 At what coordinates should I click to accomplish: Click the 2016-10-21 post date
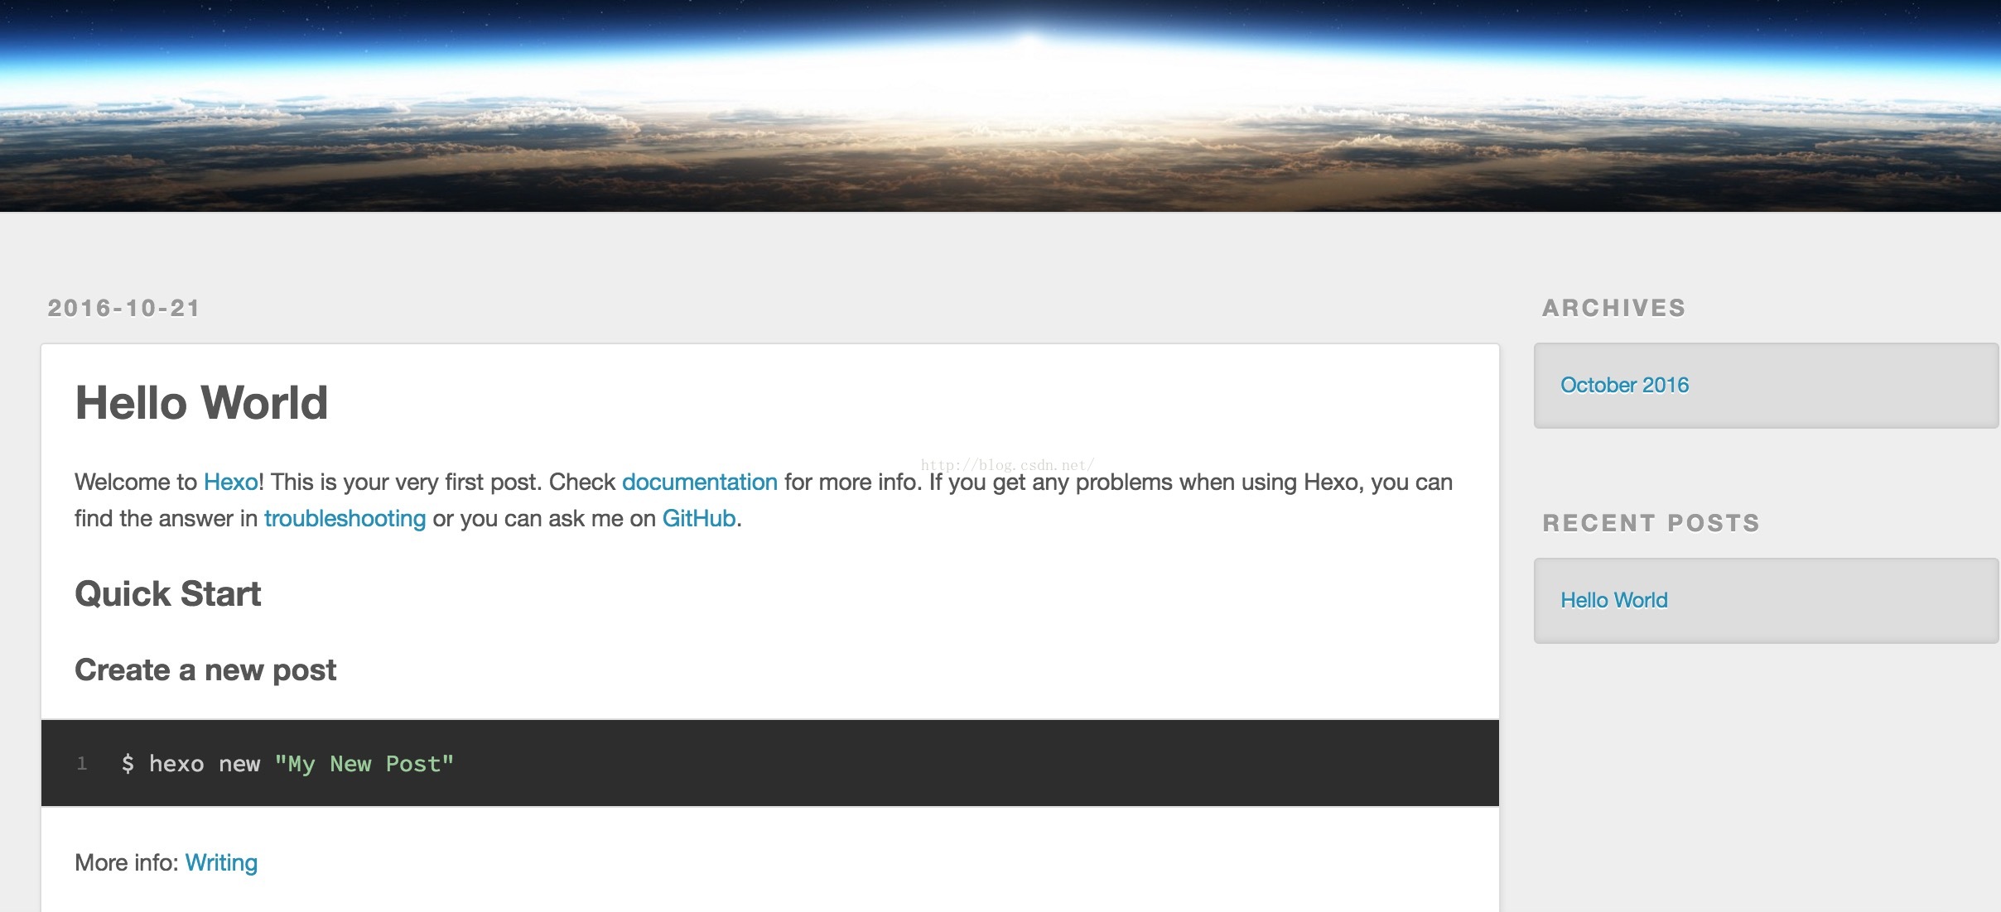123,308
